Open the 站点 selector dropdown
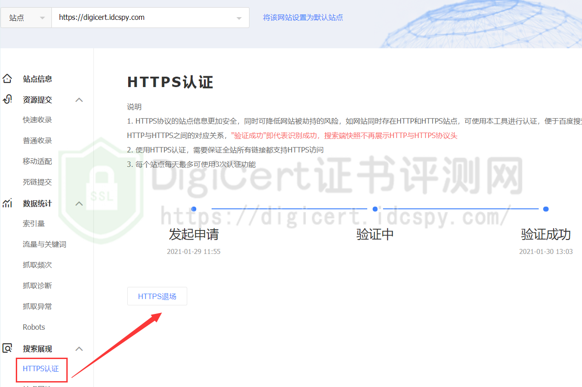The width and height of the screenshot is (582, 387). tap(26, 17)
